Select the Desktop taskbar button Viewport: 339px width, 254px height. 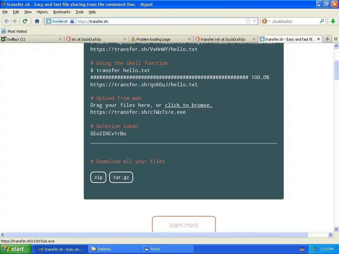(x=114, y=249)
